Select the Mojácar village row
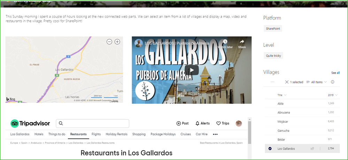The width and height of the screenshot is (348, 160). [x=302, y=121]
